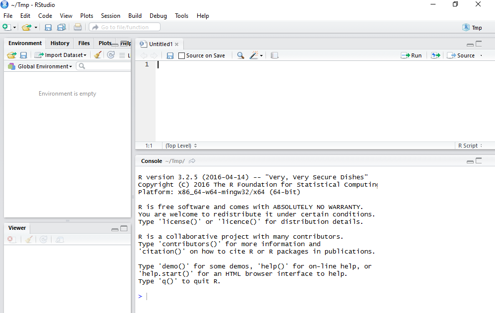This screenshot has width=495, height=313.
Task: Open the View menu
Action: [x=66, y=16]
